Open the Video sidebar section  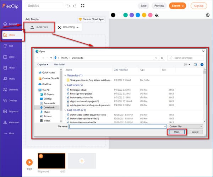9,57
